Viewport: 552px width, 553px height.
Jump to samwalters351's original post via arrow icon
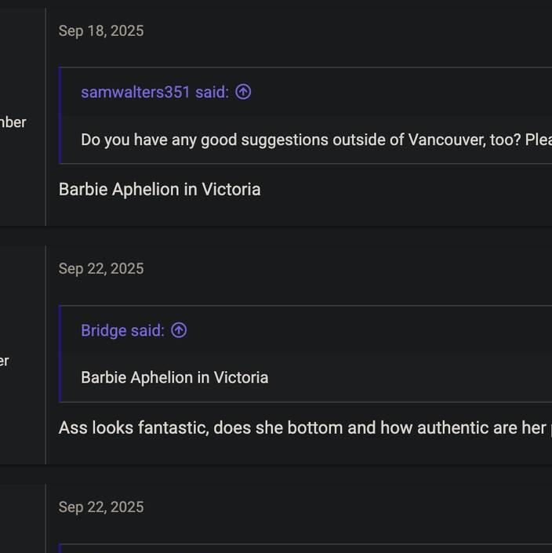[243, 92]
